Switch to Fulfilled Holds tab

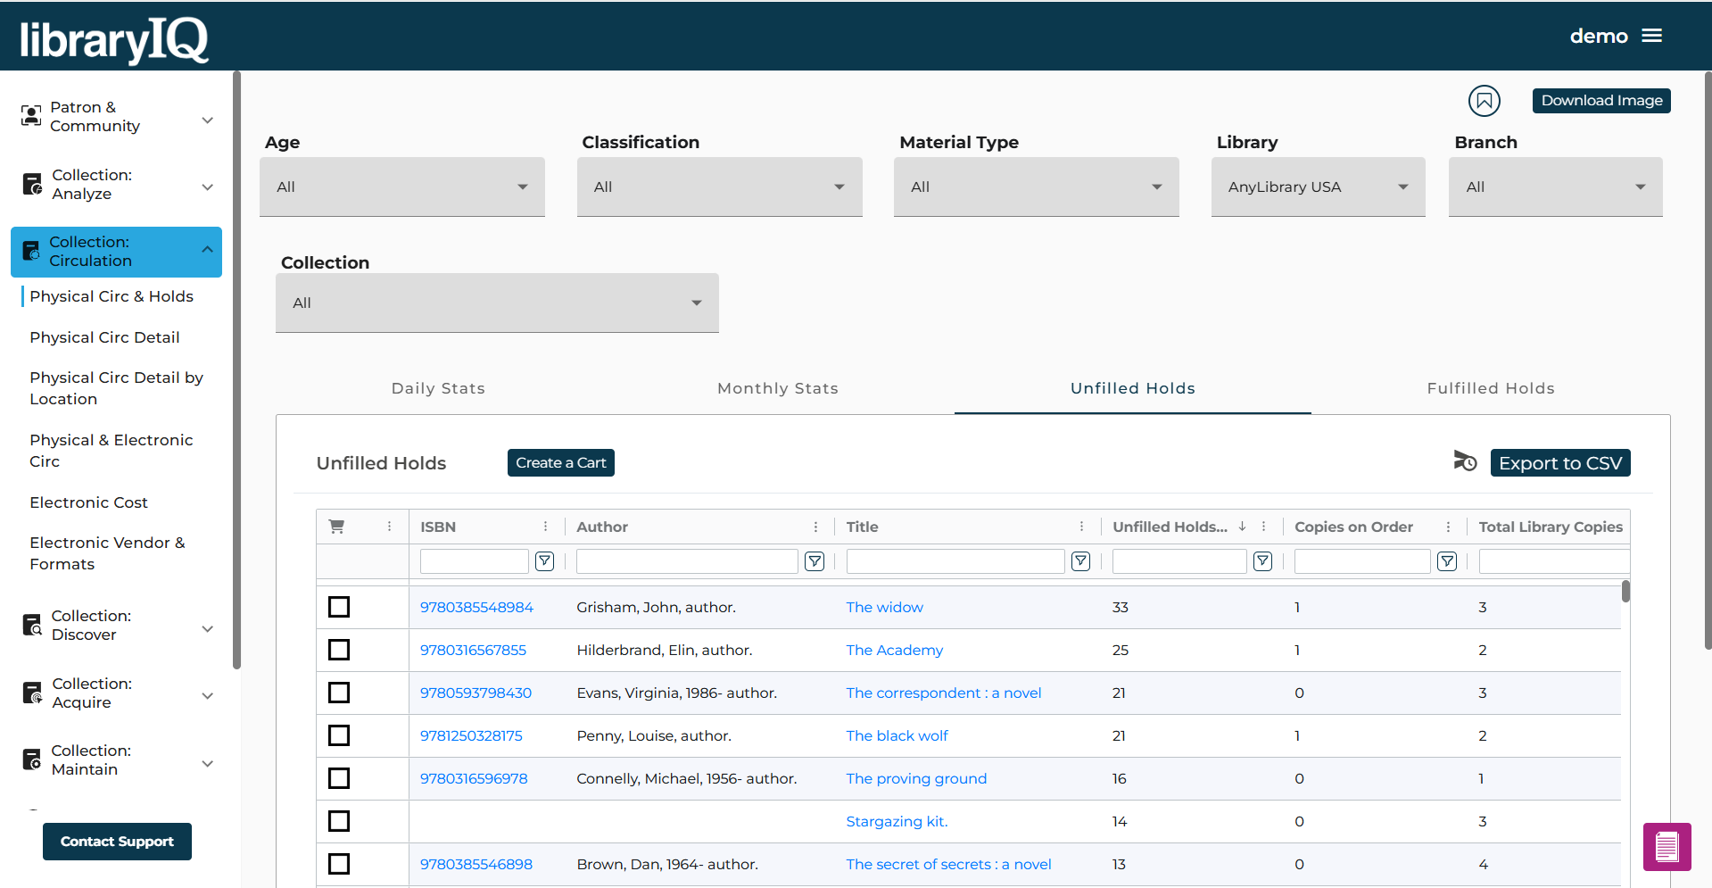click(x=1490, y=388)
